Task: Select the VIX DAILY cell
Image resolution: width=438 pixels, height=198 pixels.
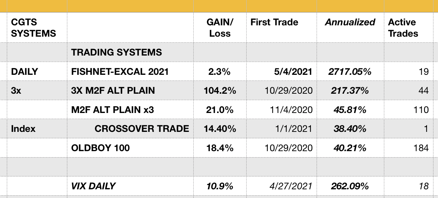Action: 93,186
